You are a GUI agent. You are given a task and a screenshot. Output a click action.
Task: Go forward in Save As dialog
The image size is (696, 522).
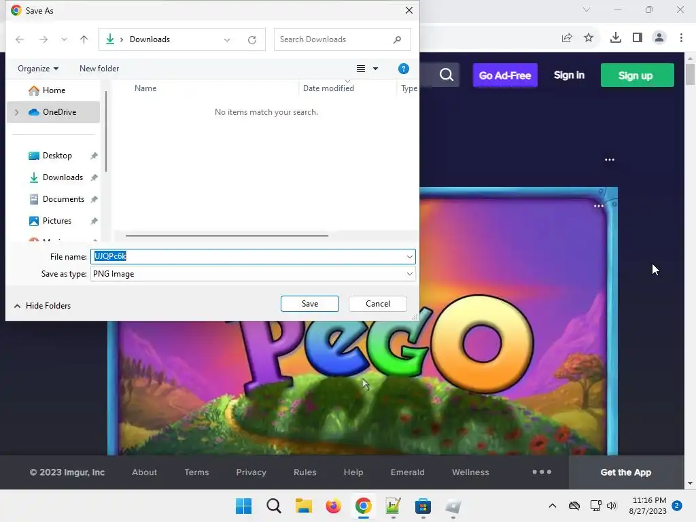click(x=43, y=39)
